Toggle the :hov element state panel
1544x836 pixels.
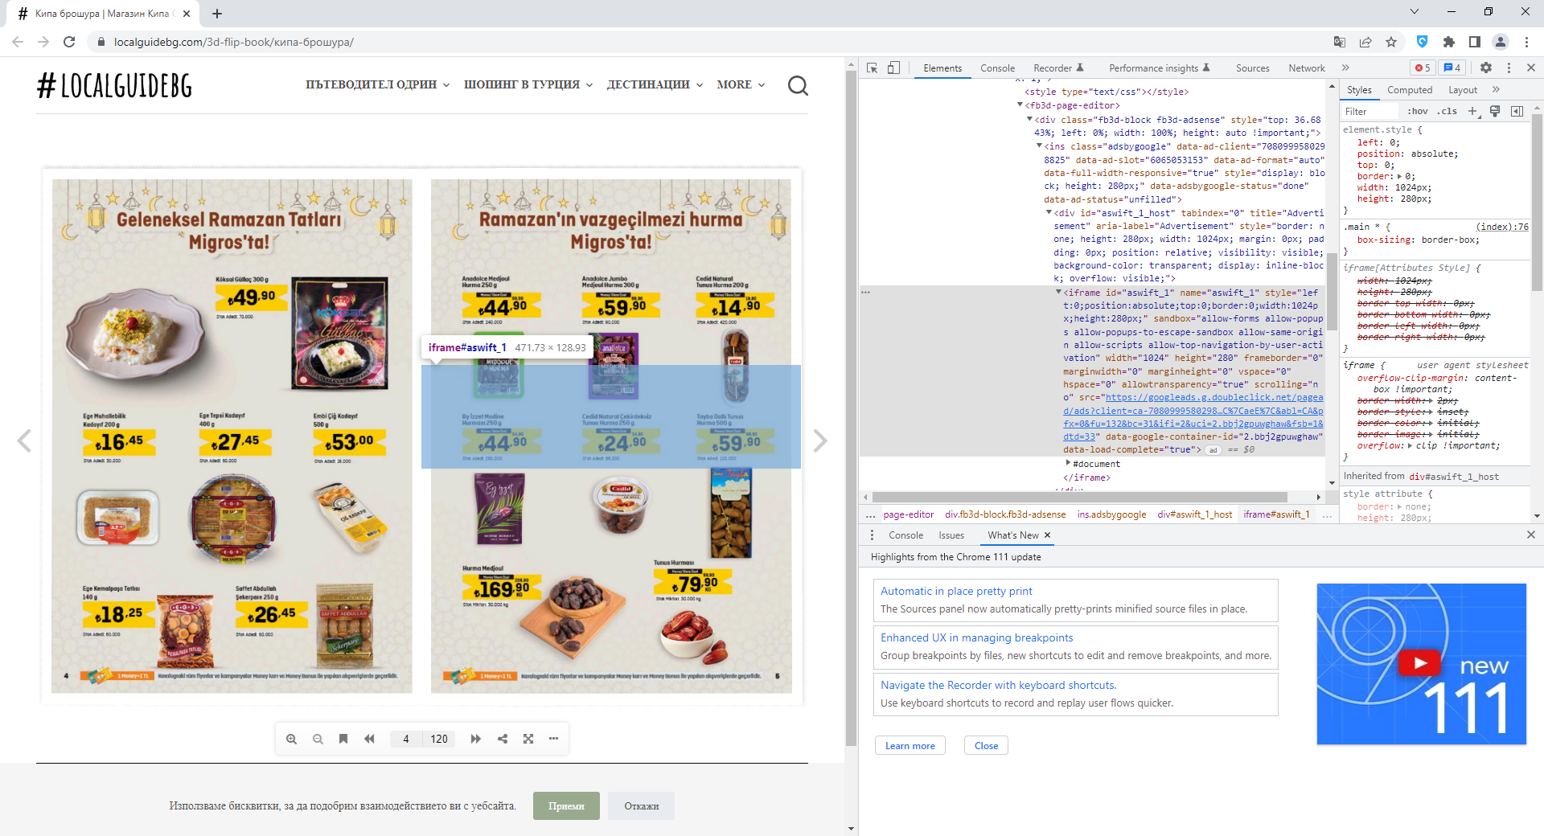click(x=1418, y=112)
